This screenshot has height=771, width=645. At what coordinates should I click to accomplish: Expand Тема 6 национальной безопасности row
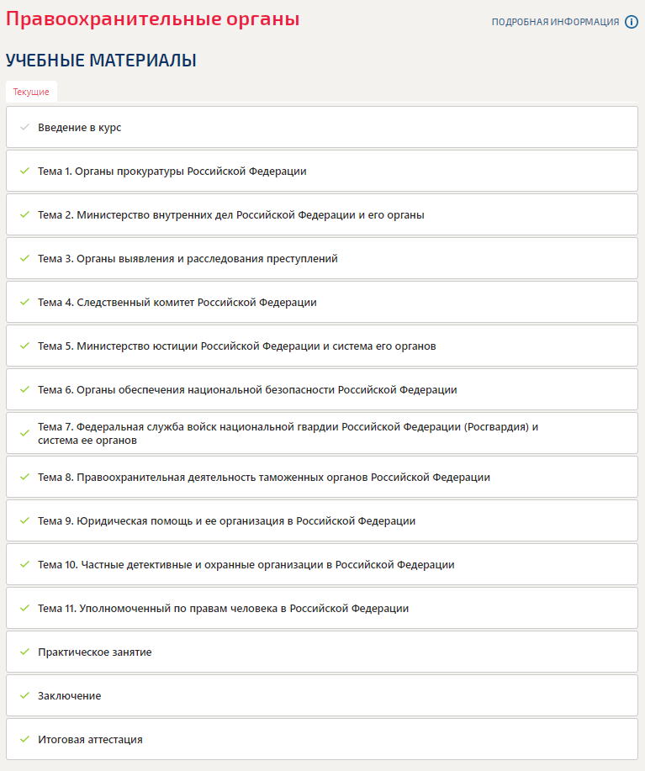click(x=247, y=389)
